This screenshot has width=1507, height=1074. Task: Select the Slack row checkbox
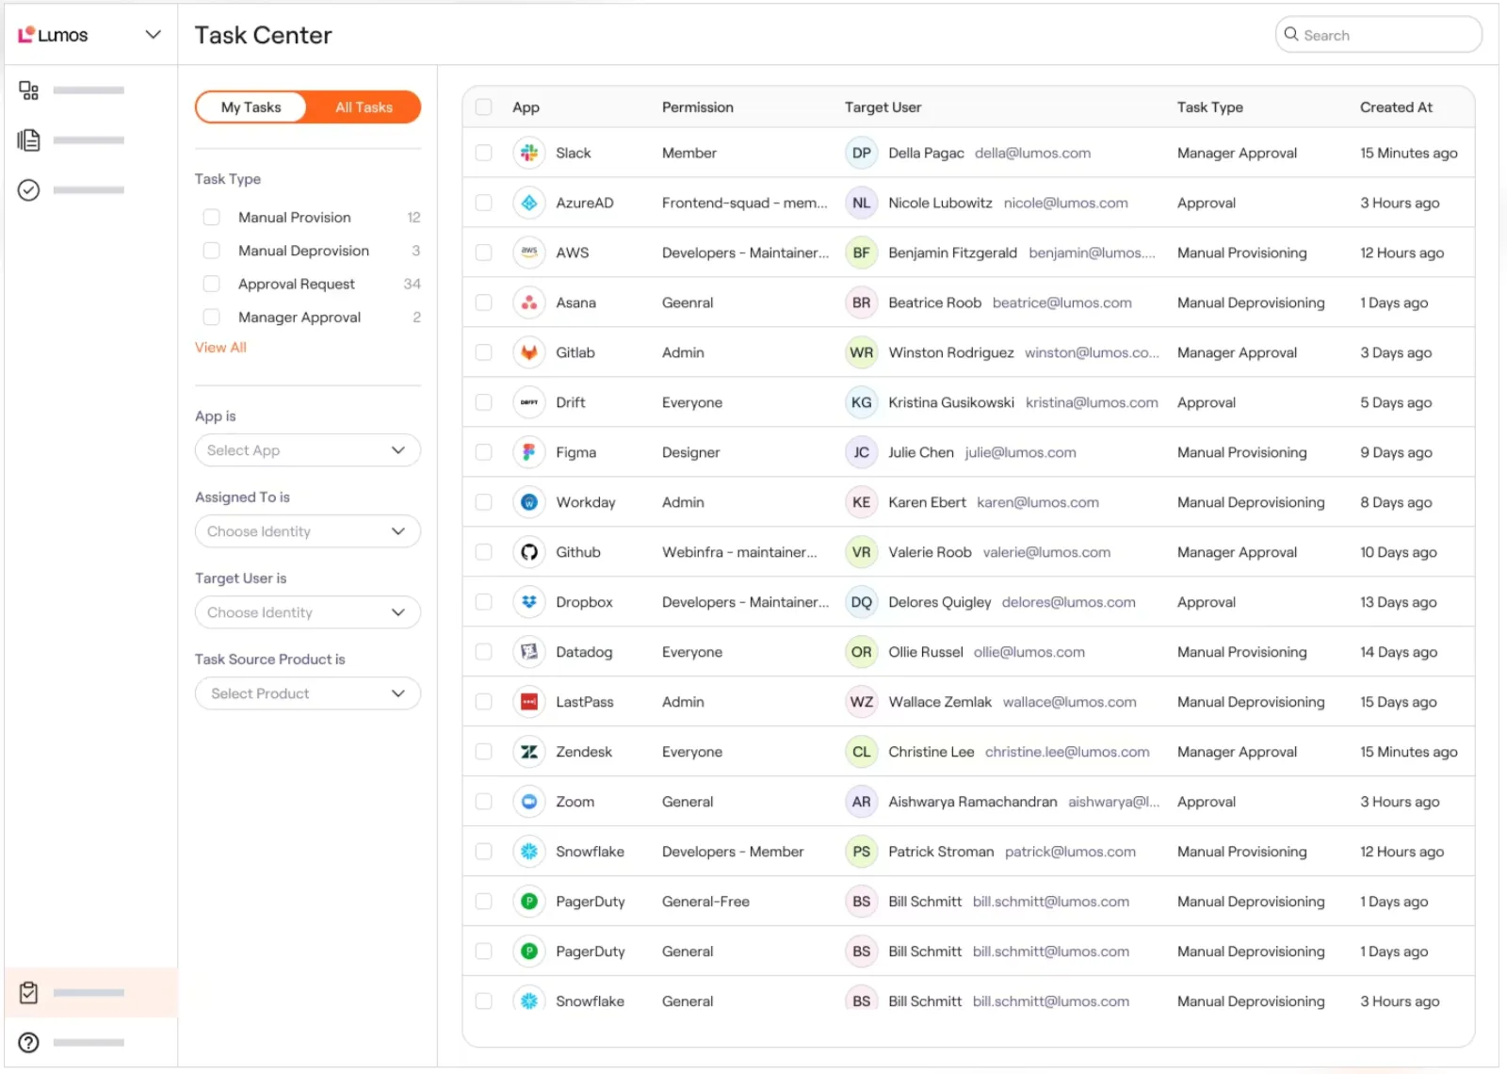[x=484, y=153]
